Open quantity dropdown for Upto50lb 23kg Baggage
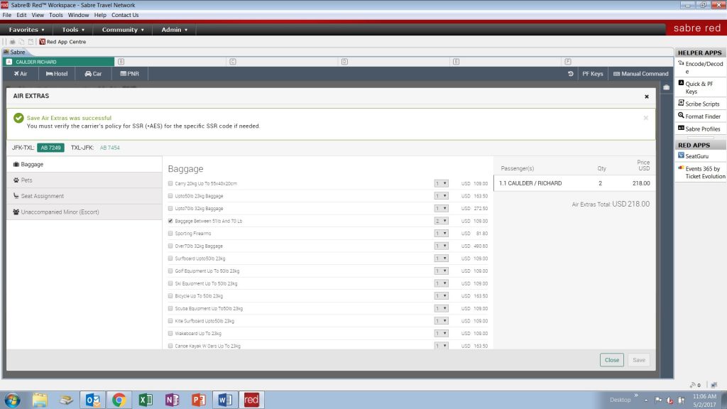Viewport: 727px width, 409px height. coord(441,196)
